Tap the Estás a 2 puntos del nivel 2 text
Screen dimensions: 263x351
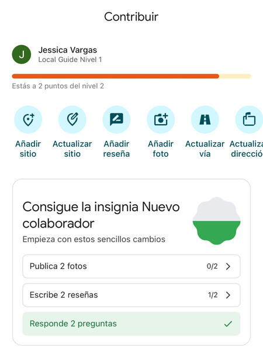(58, 86)
